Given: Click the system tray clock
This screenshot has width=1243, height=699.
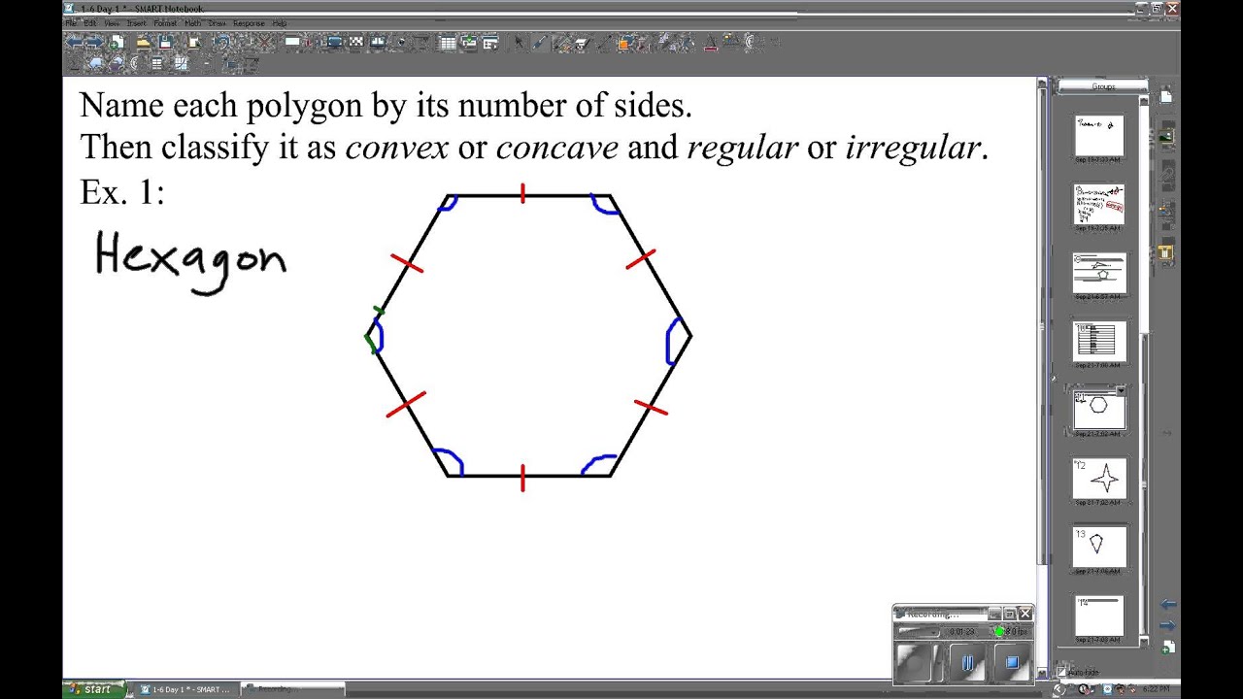Looking at the screenshot, I should pos(1156,689).
